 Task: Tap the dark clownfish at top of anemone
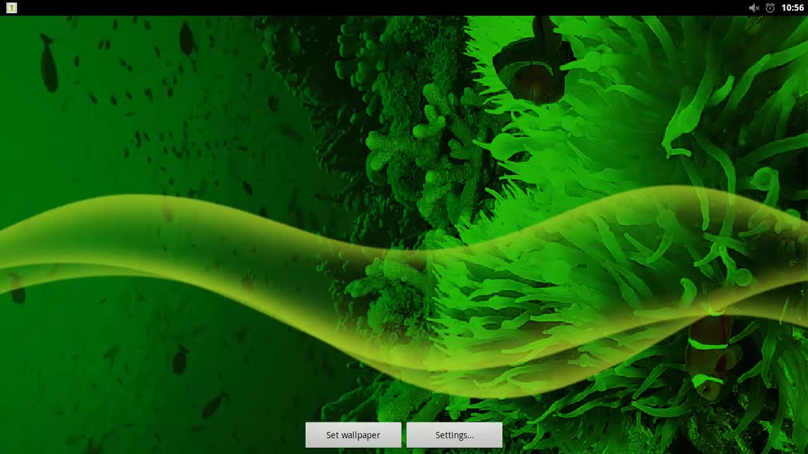tap(533, 66)
